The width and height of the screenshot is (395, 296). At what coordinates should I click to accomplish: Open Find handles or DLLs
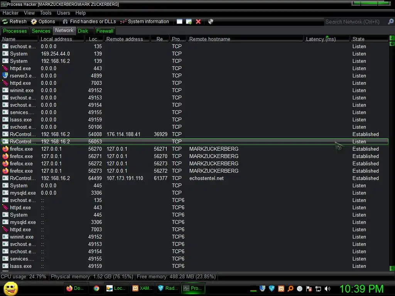(89, 22)
